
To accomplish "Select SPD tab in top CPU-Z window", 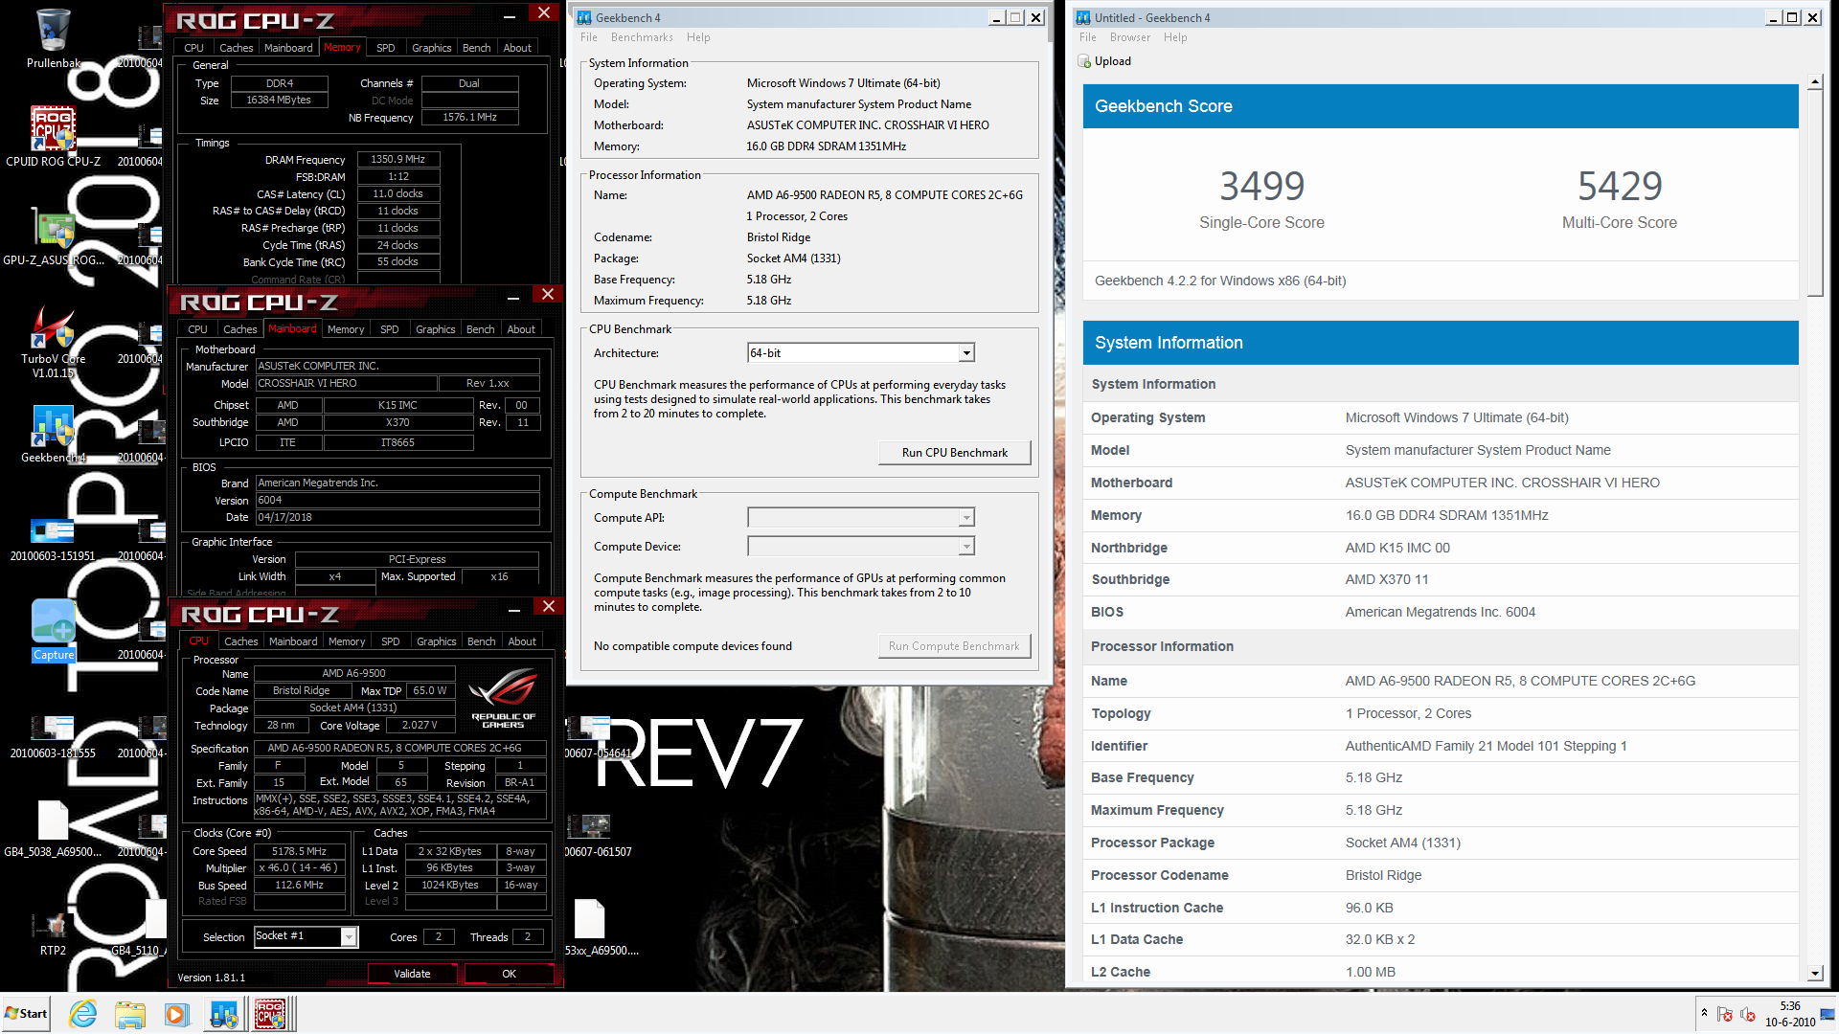I will point(385,48).
